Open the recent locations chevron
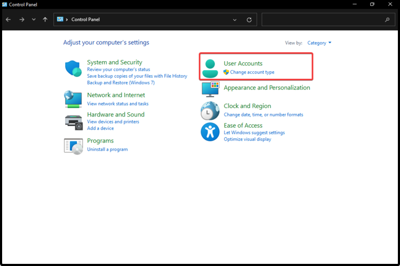 coord(34,20)
